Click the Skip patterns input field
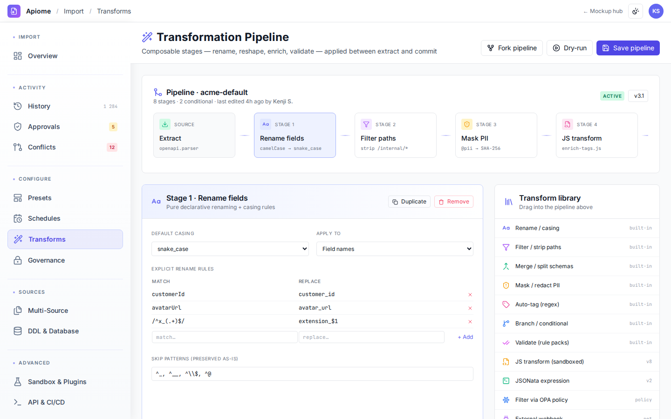Viewport: 671px width, 419px height. point(312,374)
